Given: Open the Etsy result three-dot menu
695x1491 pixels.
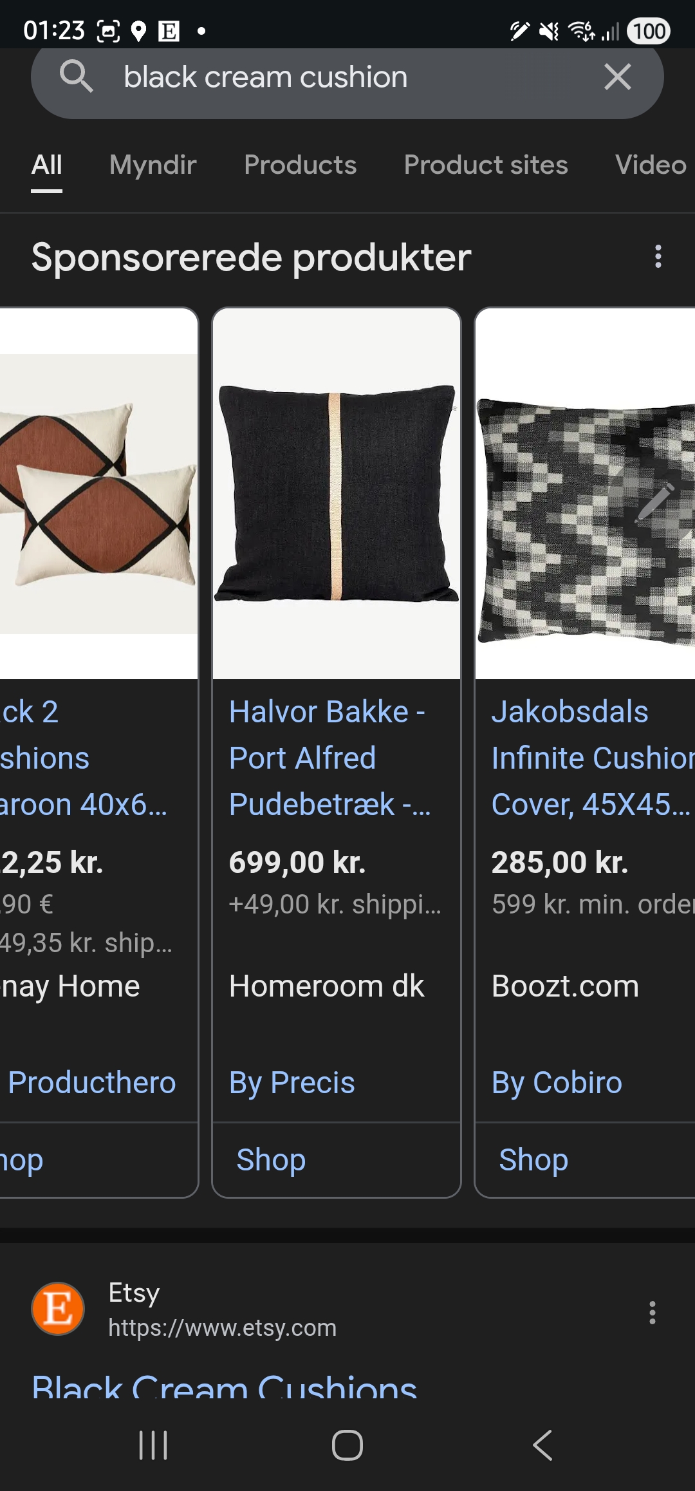Looking at the screenshot, I should click(x=653, y=1312).
